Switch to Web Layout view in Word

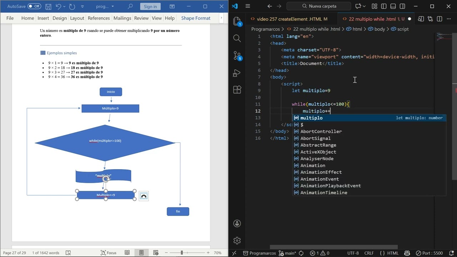[x=155, y=253]
